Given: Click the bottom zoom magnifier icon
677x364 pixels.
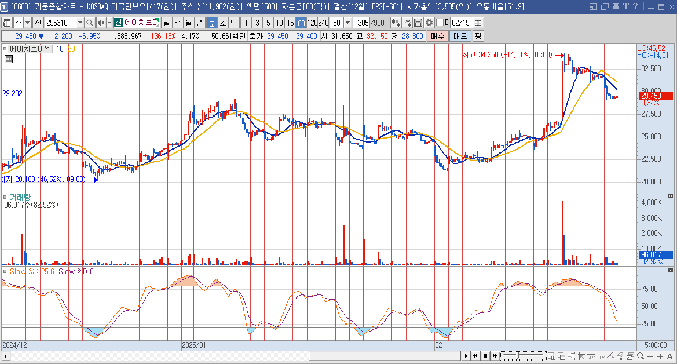Looking at the screenshot, I should (x=641, y=356).
